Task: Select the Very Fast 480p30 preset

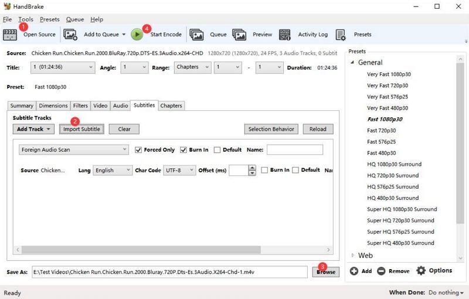Action: [x=388, y=108]
